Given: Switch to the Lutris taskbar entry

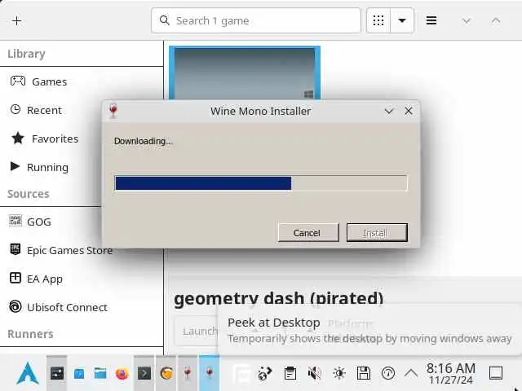Looking at the screenshot, I should tap(166, 373).
